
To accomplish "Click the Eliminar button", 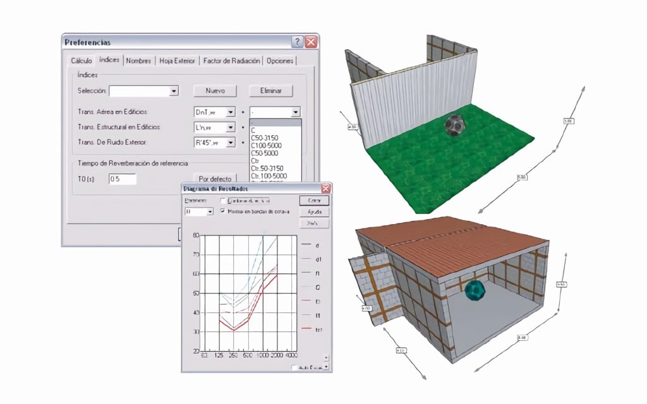I will click(271, 91).
